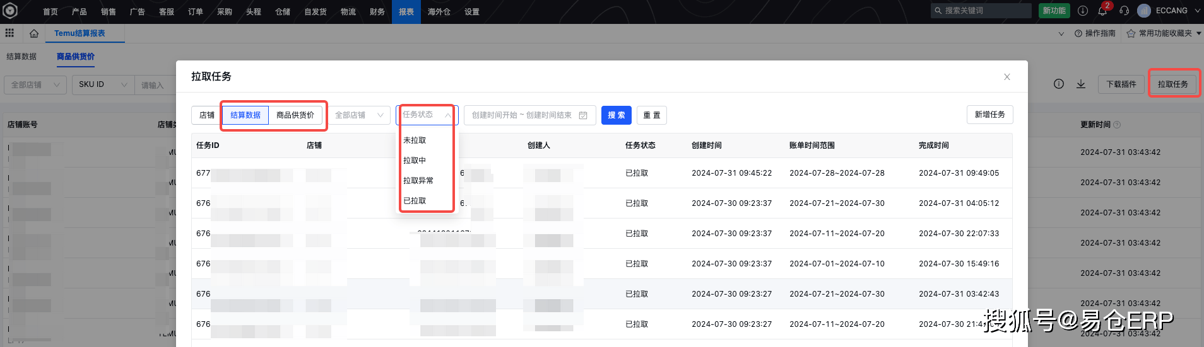
Task: Open the notification bell with red badge
Action: point(1102,11)
